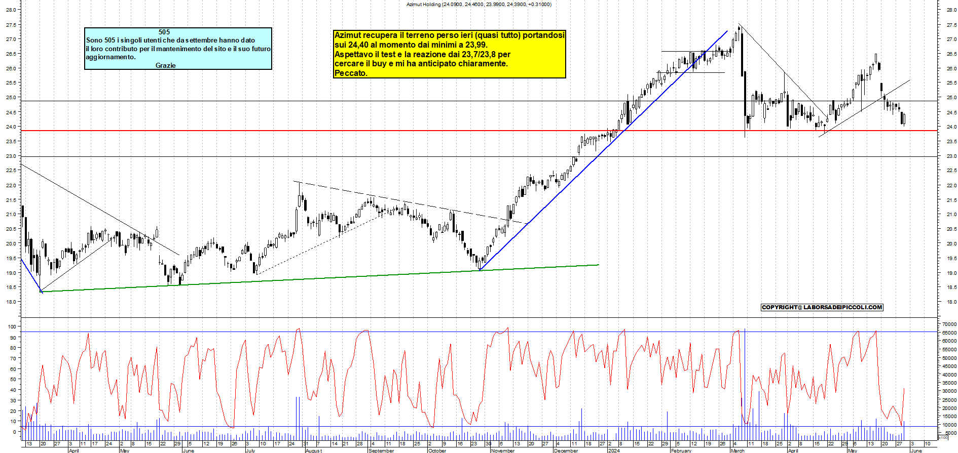Click the '90' oscillator scale value
This screenshot has width=958, height=453.
[x=14, y=337]
